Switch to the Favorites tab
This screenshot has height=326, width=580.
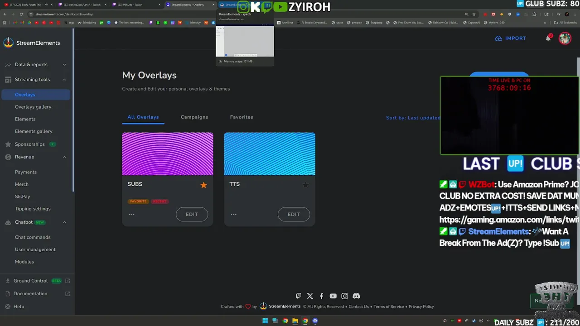(242, 117)
